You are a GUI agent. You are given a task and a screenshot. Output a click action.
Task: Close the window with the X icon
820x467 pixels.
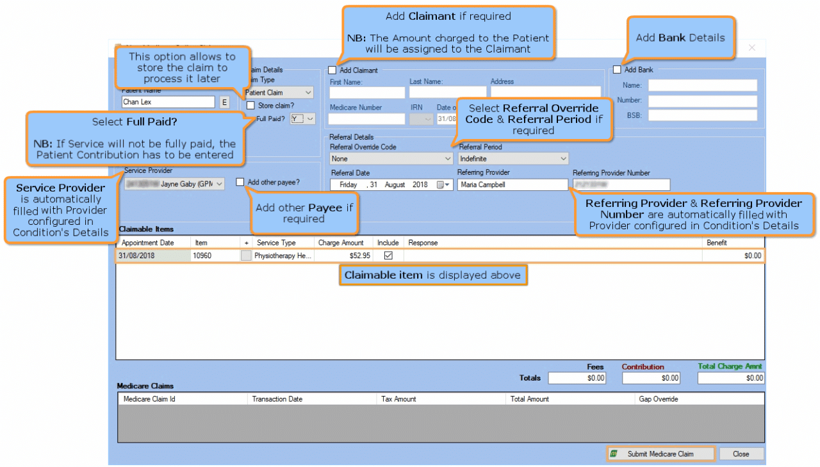tap(752, 48)
